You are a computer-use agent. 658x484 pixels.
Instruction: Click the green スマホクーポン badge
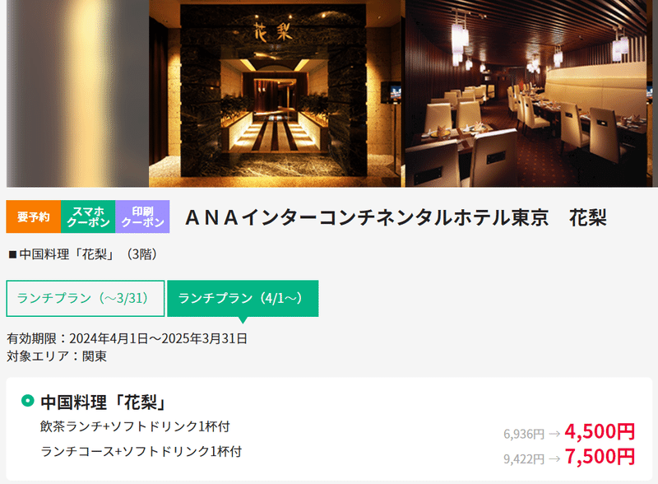(88, 216)
